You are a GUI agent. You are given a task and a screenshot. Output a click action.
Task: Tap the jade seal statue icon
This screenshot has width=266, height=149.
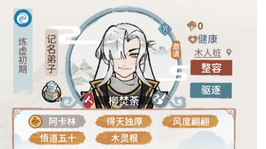point(51,91)
